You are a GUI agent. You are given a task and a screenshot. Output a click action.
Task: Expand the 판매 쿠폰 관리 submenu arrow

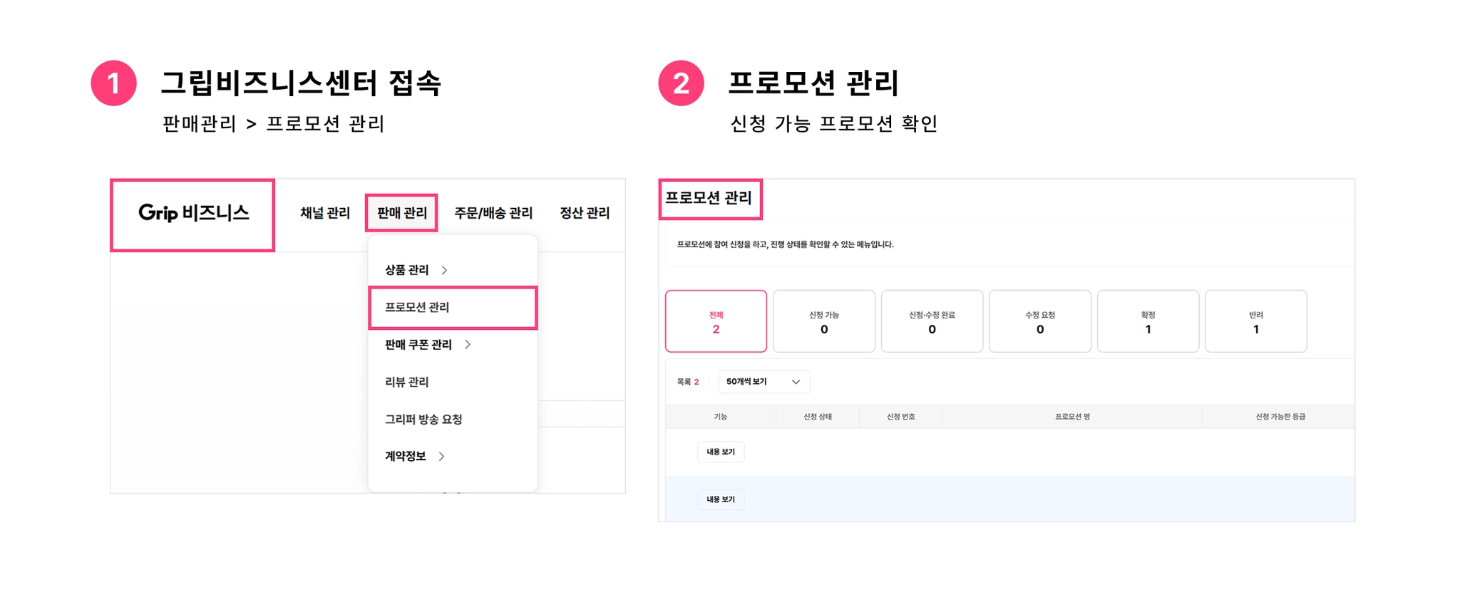468,345
